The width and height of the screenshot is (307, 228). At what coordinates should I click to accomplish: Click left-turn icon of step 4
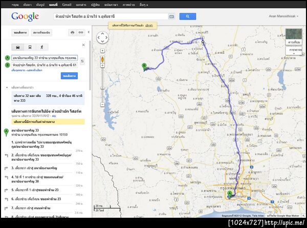[6, 177]
